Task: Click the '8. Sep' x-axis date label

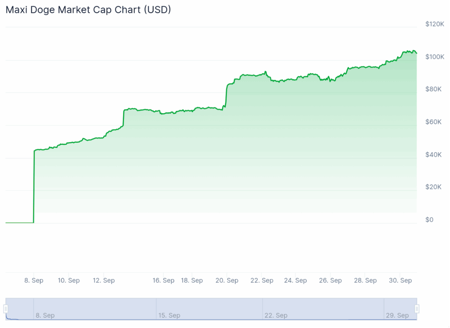Action: 34,280
